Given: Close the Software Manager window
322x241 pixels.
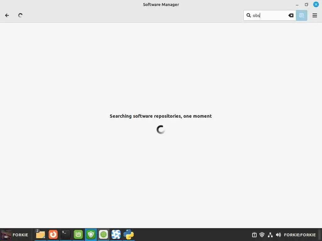Looking at the screenshot, I should point(316,4).
